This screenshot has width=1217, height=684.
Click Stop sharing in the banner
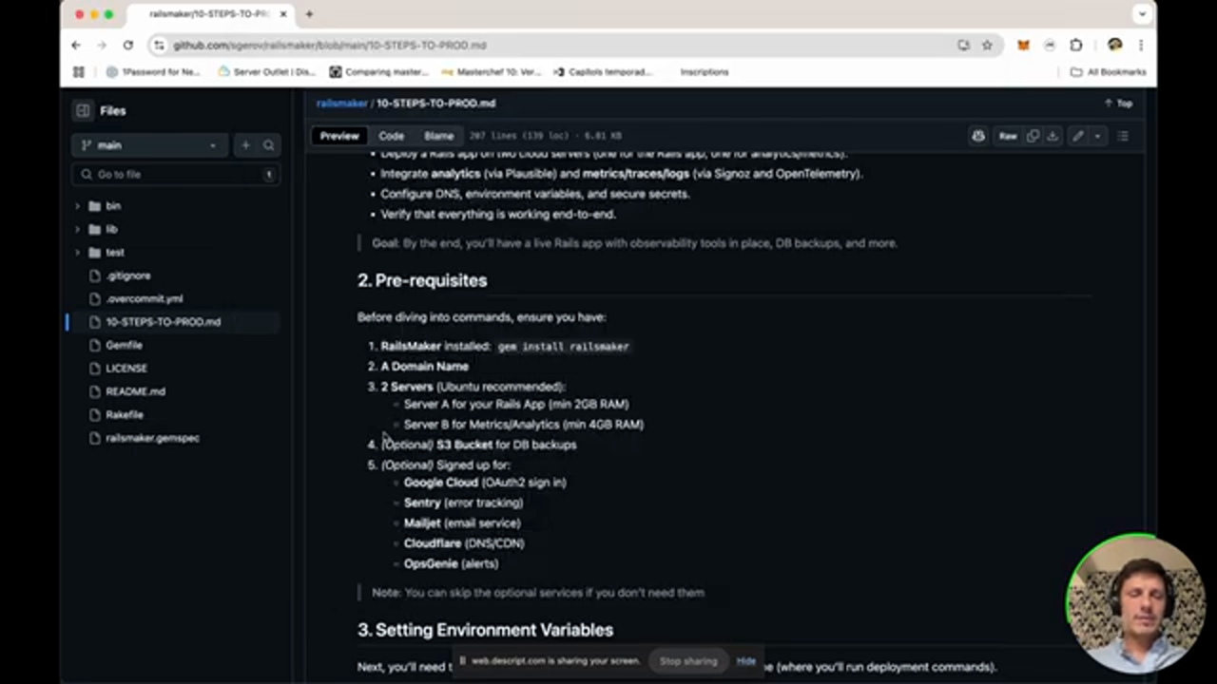click(688, 661)
